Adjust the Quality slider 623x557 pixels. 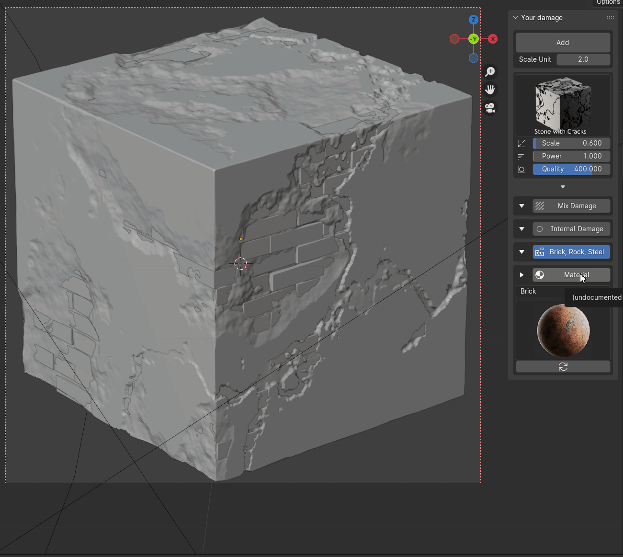pos(571,169)
